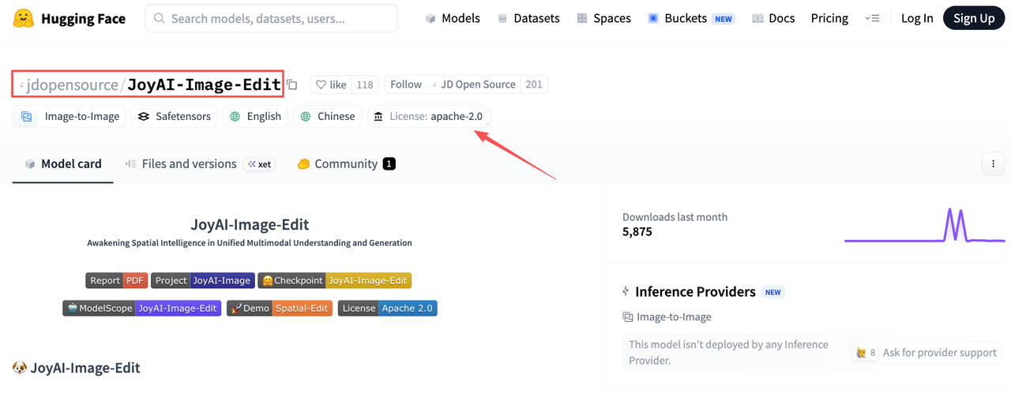Click the 5,875 downloads value
Image resolution: width=1011 pixels, height=393 pixels.
[x=637, y=232]
